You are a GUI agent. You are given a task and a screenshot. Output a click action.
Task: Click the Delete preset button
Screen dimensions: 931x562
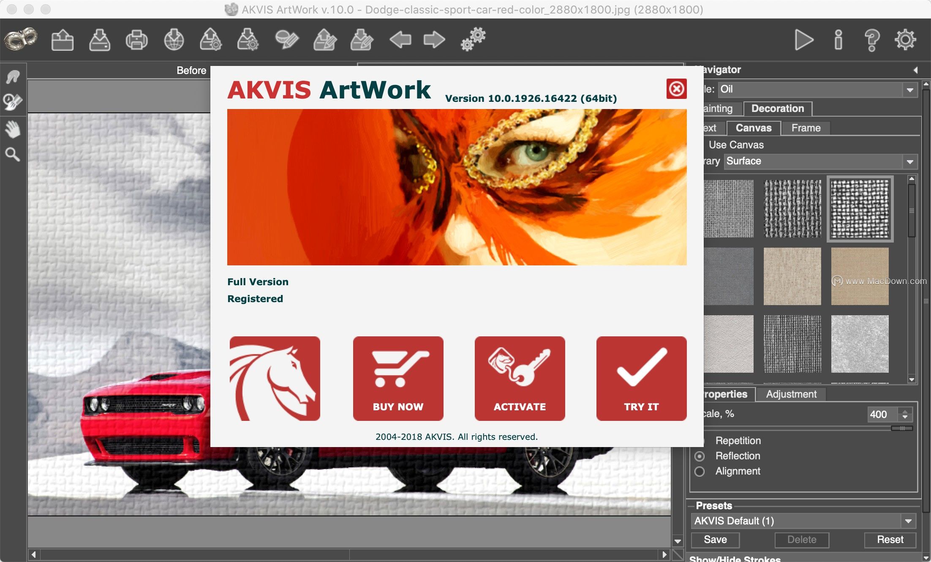[x=802, y=540]
